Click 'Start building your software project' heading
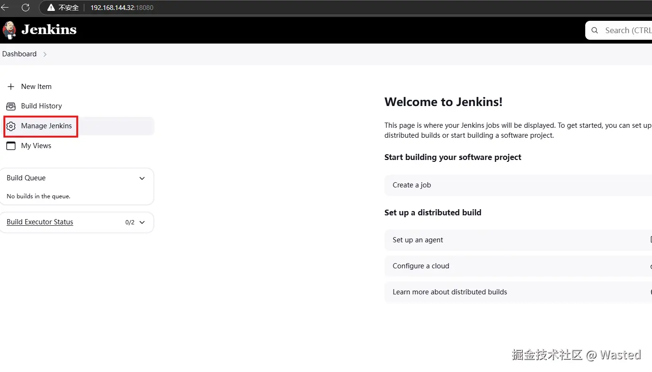 pos(453,157)
